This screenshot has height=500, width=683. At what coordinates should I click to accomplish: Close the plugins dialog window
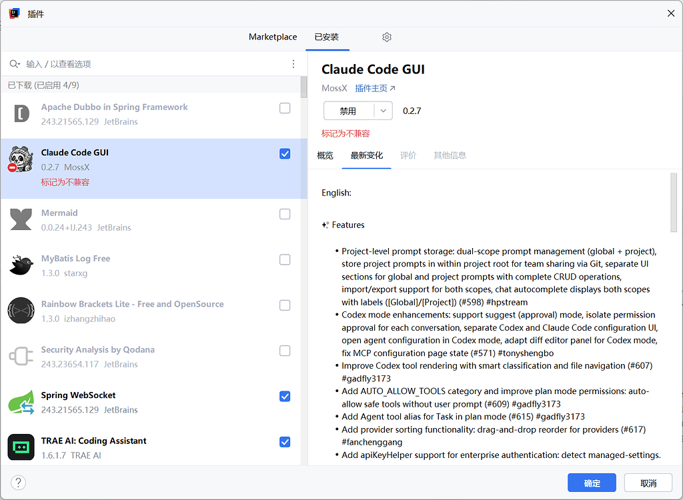pyautogui.click(x=671, y=13)
